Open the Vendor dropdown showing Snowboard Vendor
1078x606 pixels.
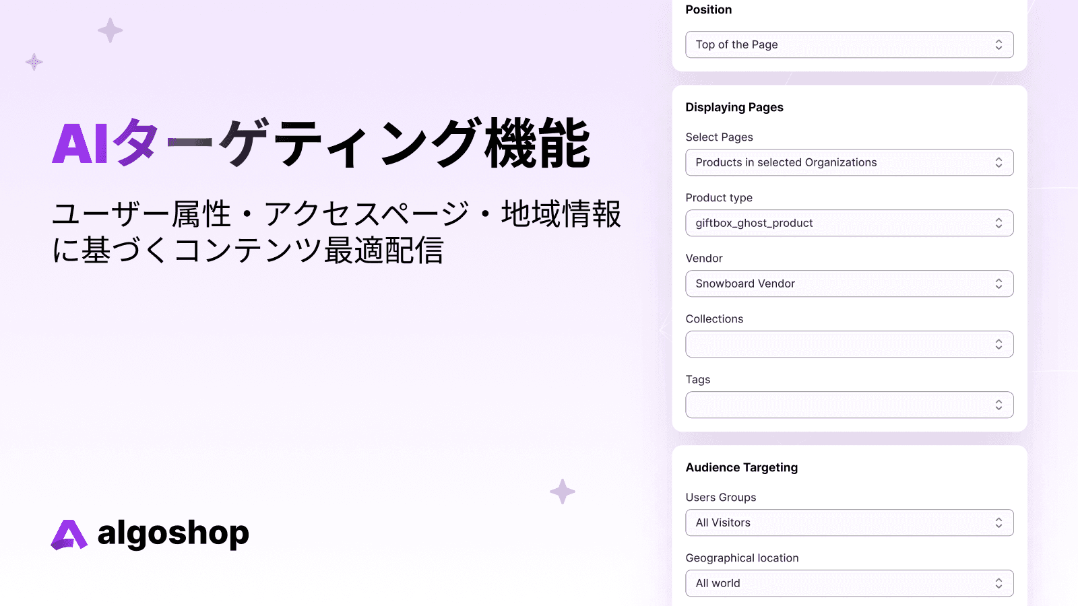[x=850, y=283]
